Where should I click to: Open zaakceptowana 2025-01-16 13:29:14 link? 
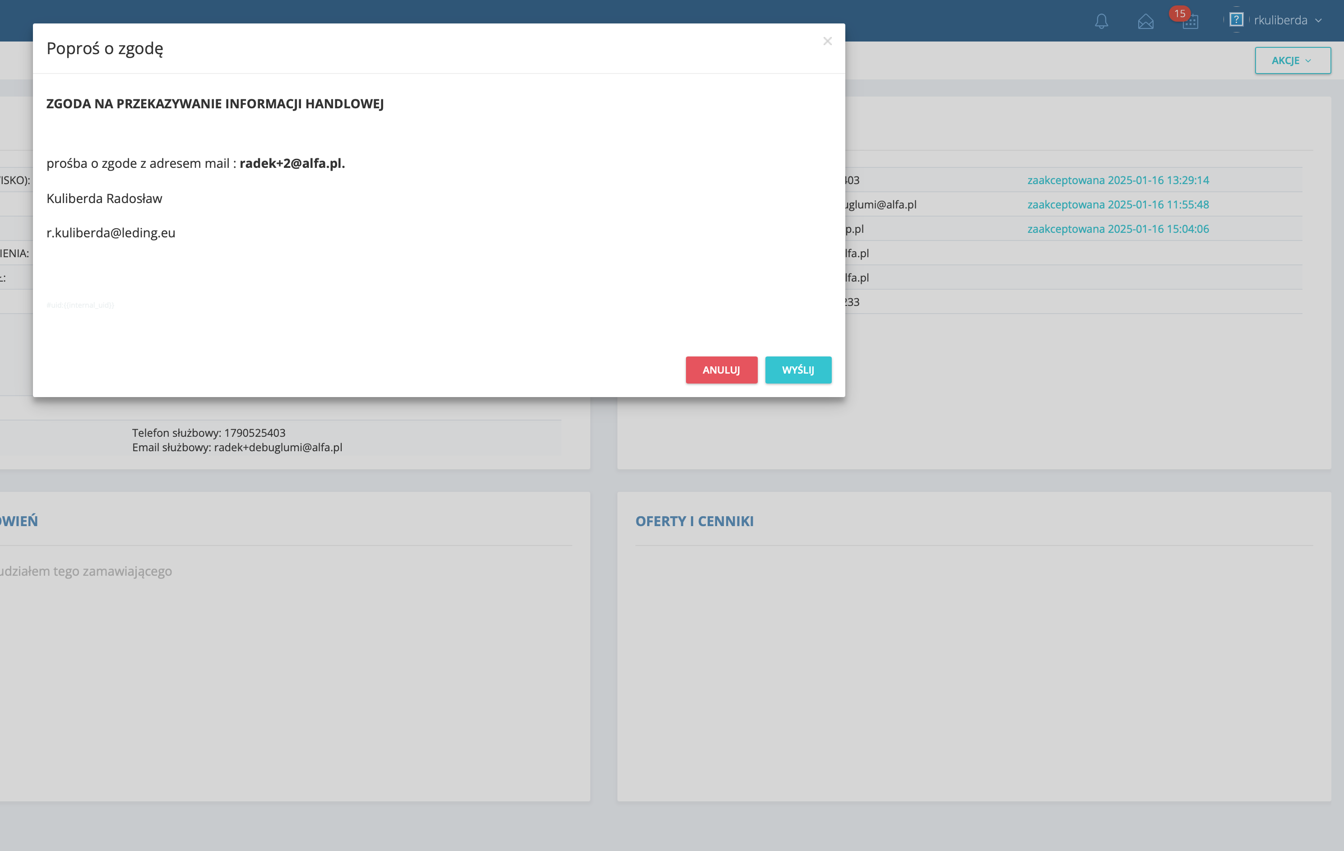tap(1118, 180)
